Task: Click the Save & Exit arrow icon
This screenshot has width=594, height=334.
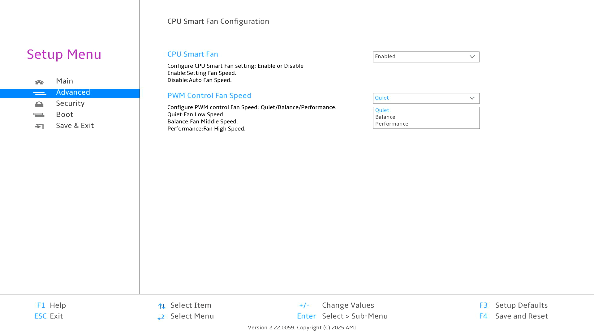Action: [39, 126]
